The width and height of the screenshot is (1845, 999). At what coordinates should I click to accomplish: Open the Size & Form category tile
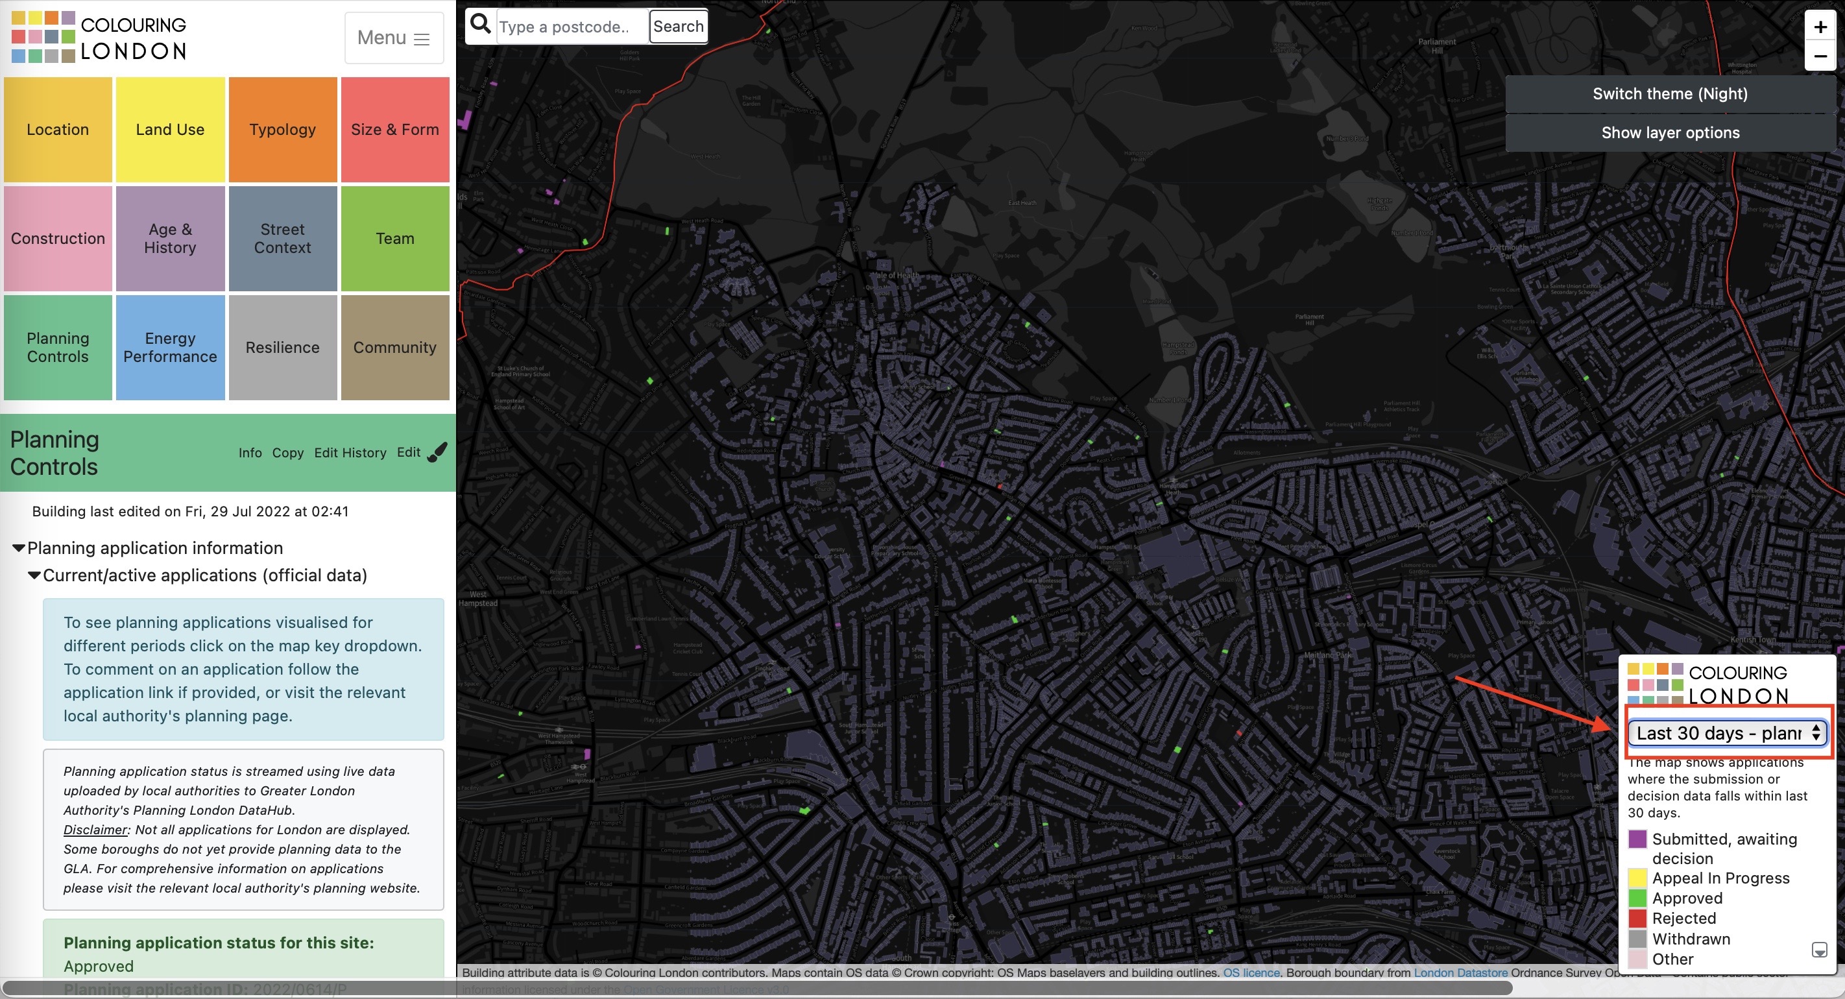[394, 130]
